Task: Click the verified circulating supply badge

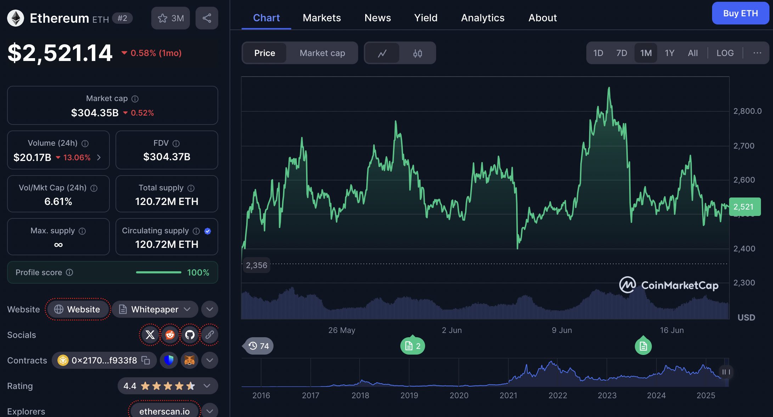Action: tap(208, 231)
